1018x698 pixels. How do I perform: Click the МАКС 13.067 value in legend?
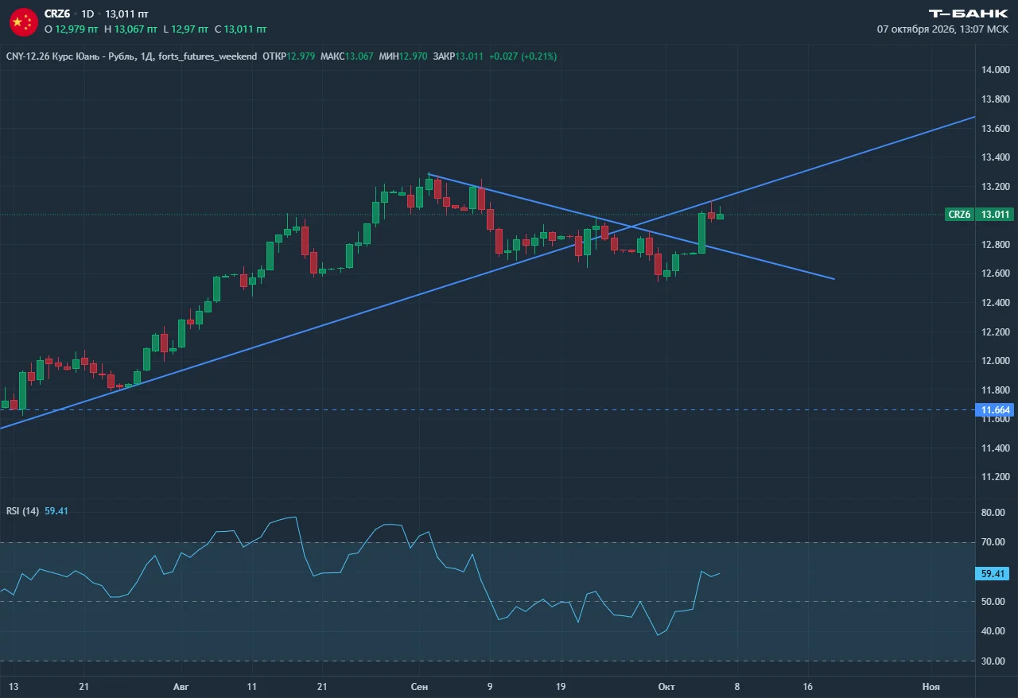point(347,56)
